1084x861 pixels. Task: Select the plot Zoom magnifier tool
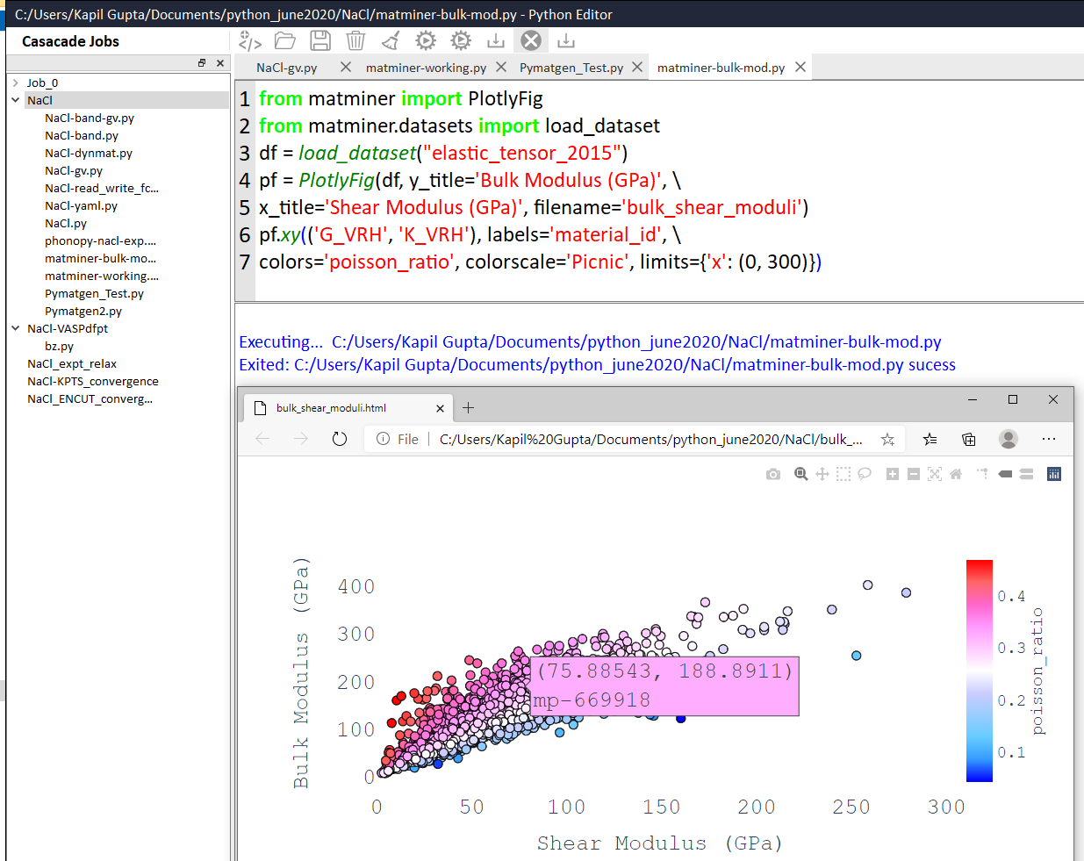(x=801, y=474)
